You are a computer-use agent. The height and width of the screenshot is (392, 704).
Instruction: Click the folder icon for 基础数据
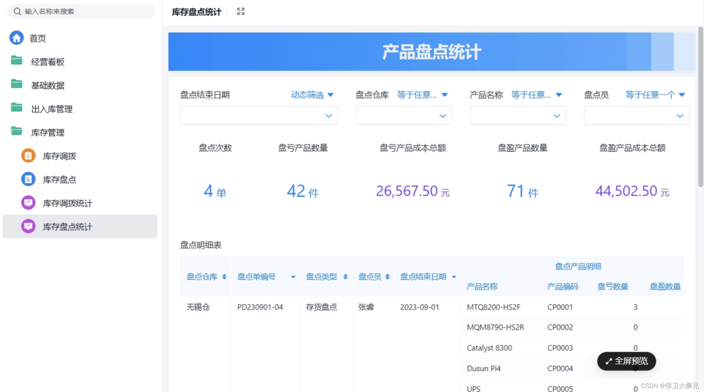[x=16, y=84]
